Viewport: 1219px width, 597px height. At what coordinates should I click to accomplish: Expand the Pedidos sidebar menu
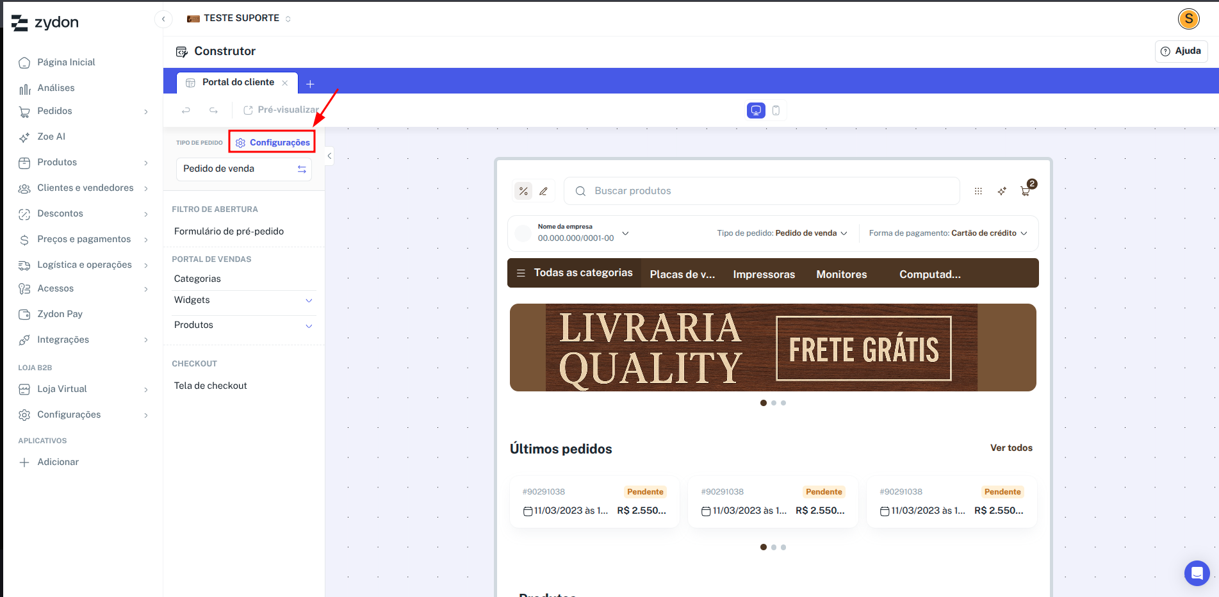83,111
